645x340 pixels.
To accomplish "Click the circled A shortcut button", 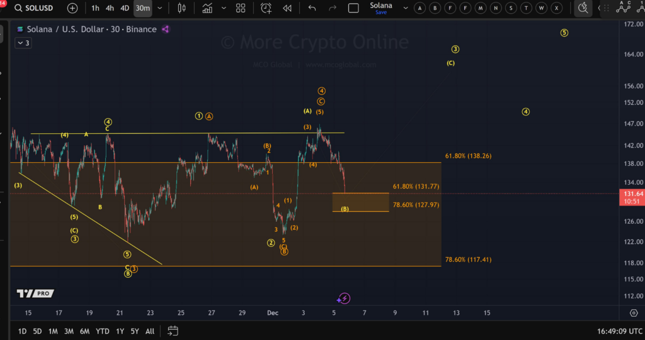I will tap(420, 8).
